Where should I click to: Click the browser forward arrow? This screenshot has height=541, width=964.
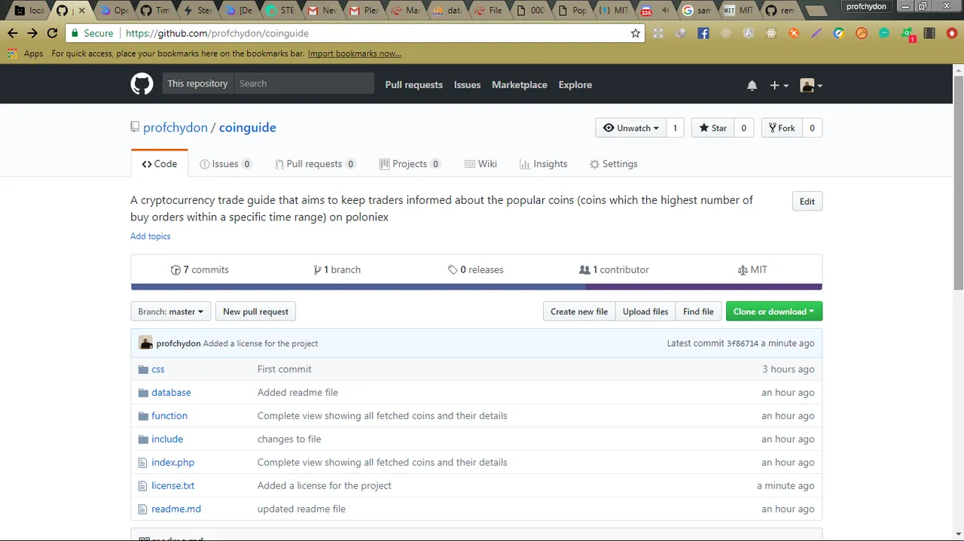point(32,33)
